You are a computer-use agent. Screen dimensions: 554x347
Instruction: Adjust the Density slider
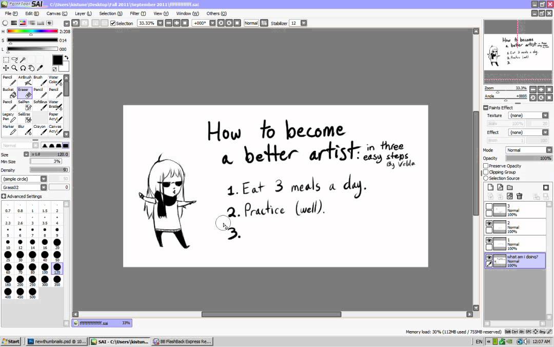[49, 170]
